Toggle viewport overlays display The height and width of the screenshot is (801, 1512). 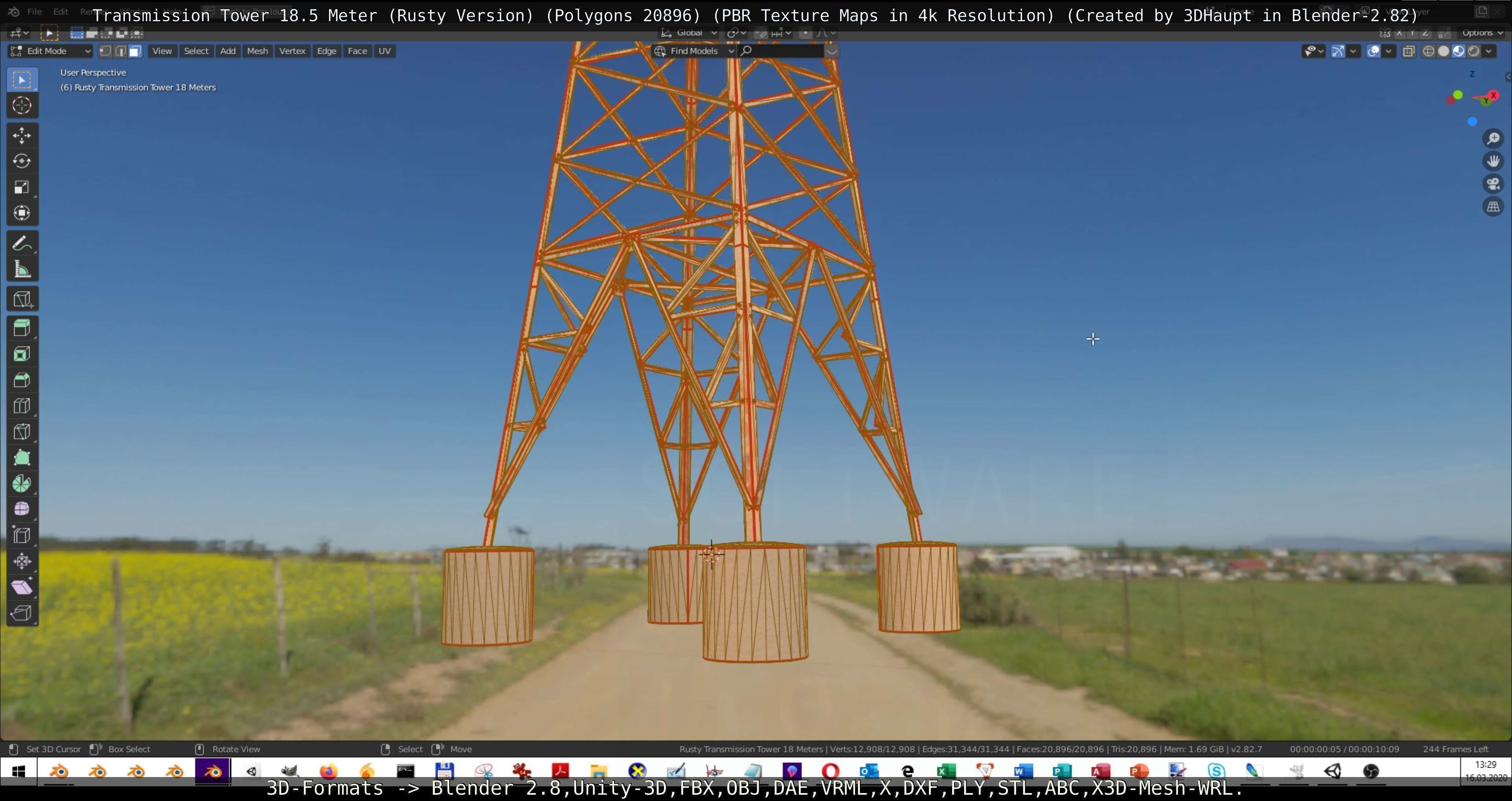point(1374,51)
